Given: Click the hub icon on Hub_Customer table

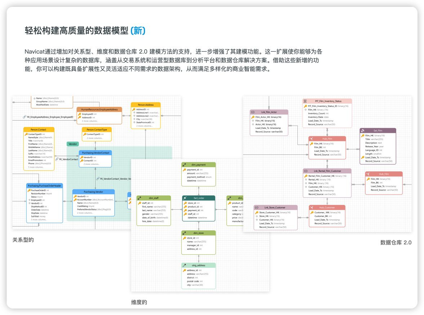Looking at the screenshot, I should click(312, 208).
